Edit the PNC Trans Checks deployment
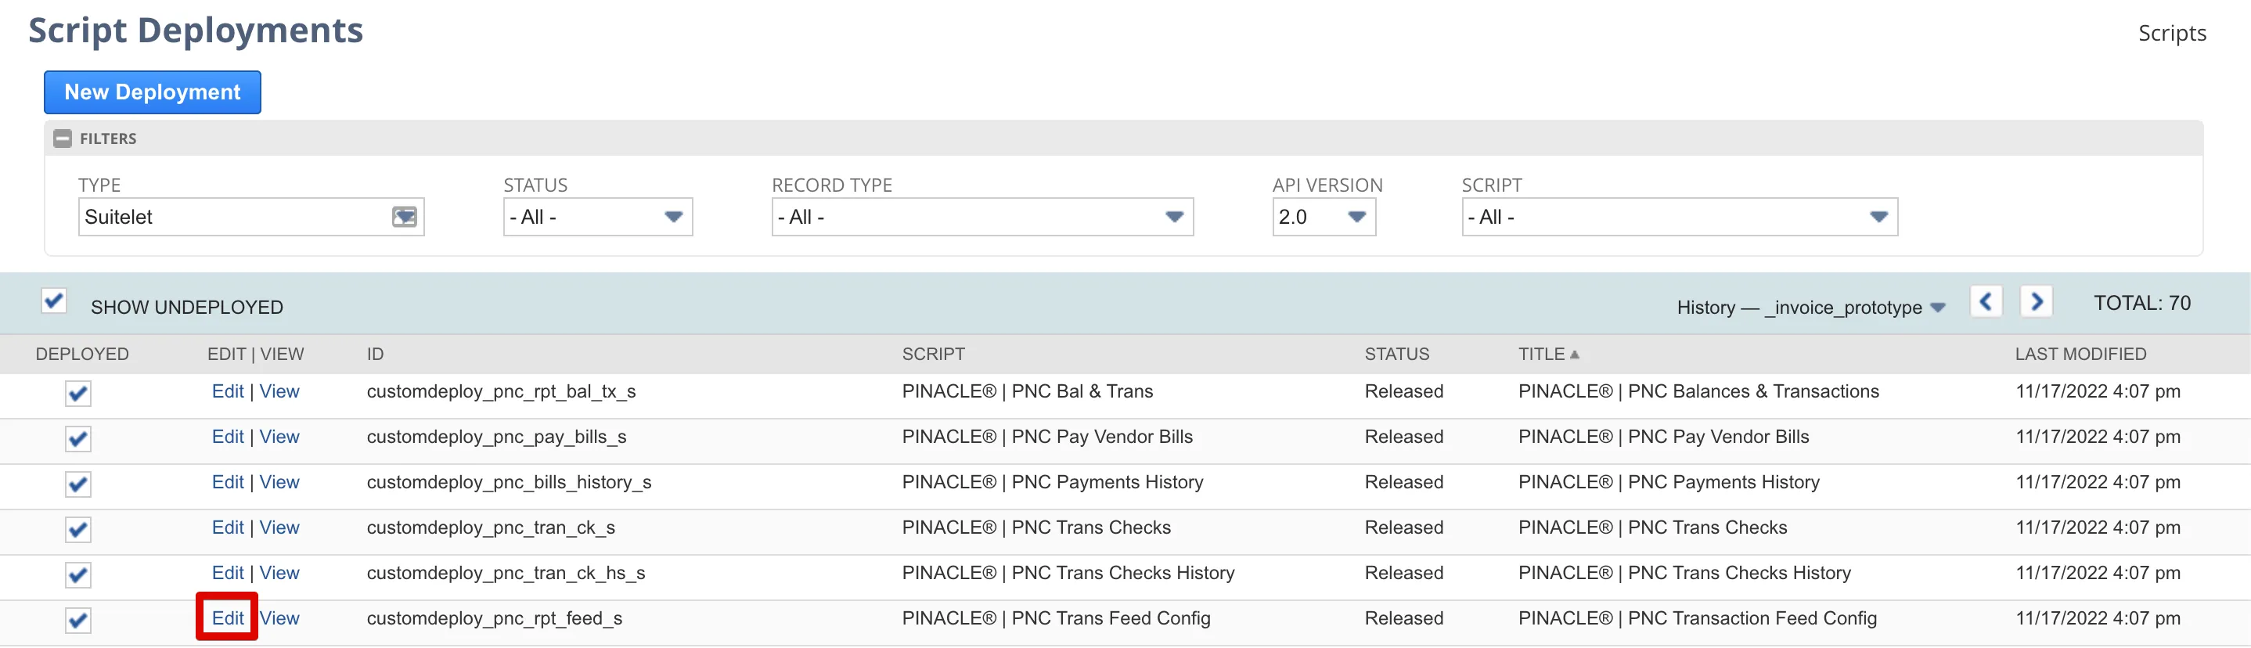2251x648 pixels. click(x=227, y=527)
